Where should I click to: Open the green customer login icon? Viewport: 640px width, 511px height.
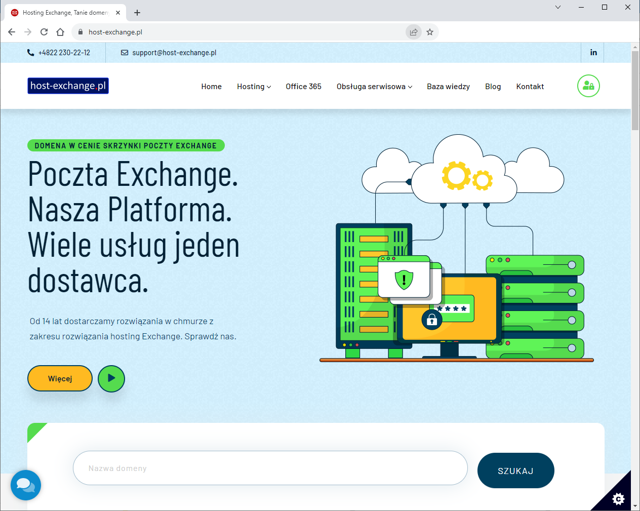pyautogui.click(x=588, y=86)
